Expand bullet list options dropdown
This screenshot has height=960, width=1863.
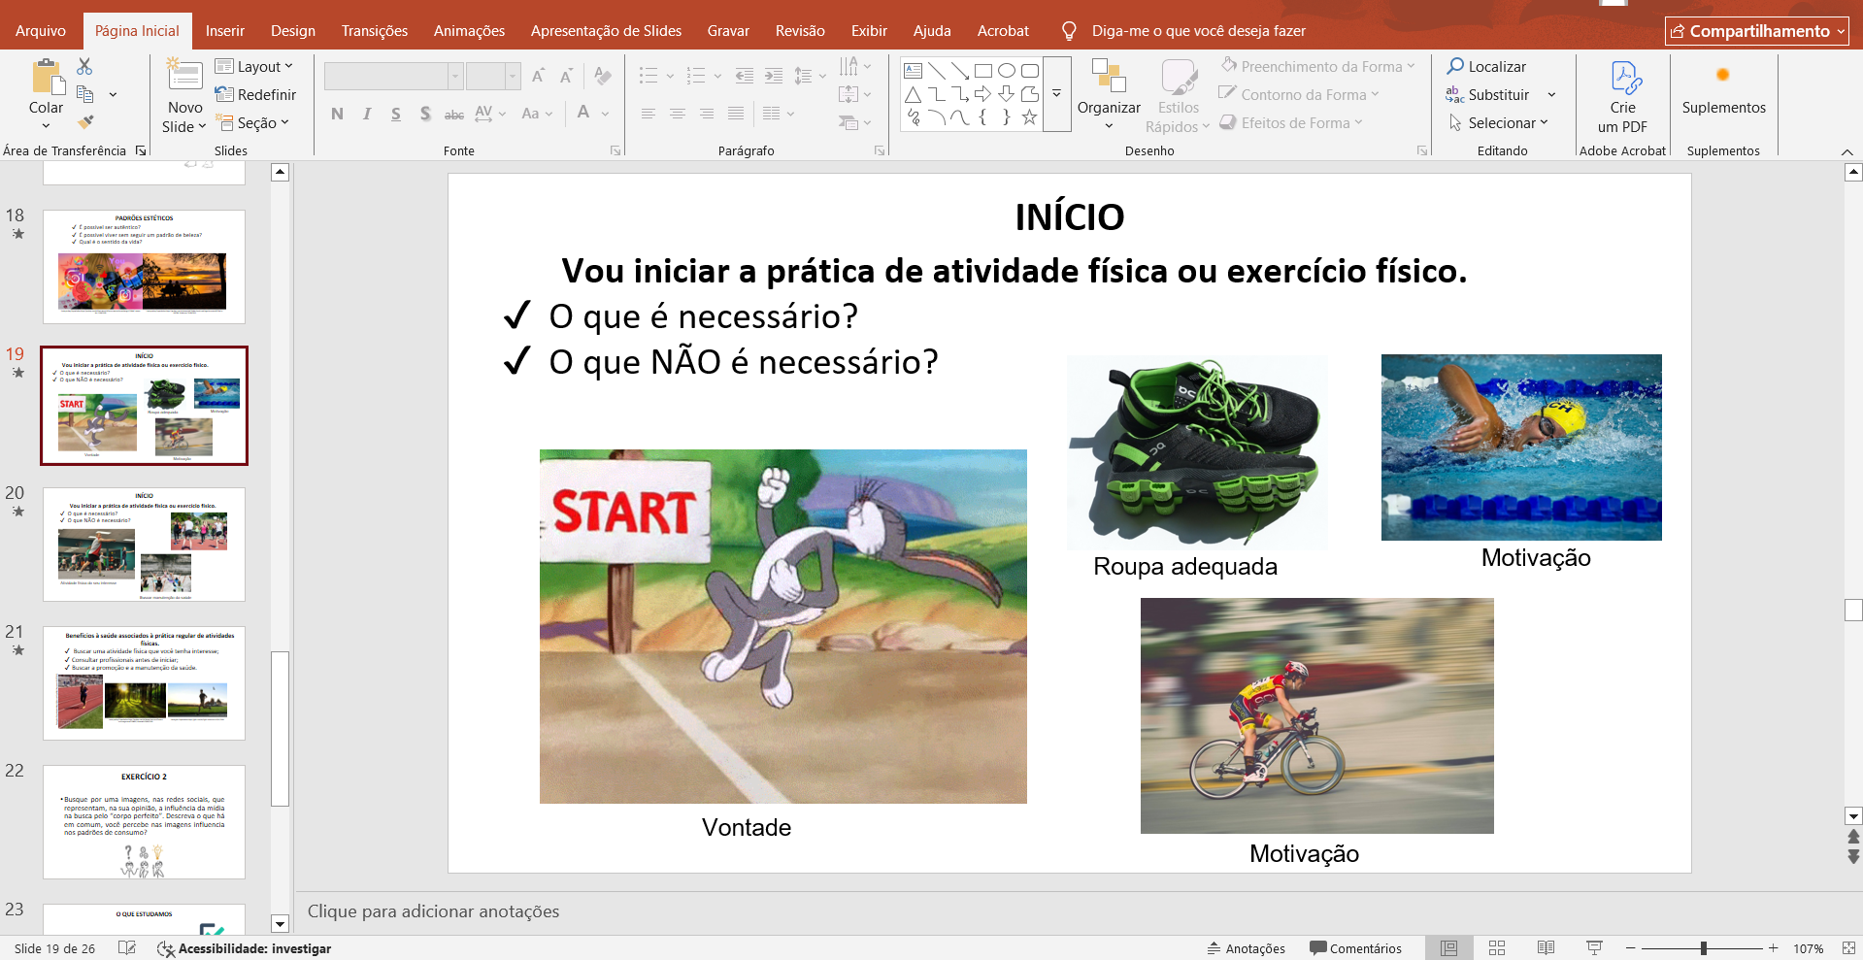[669, 76]
